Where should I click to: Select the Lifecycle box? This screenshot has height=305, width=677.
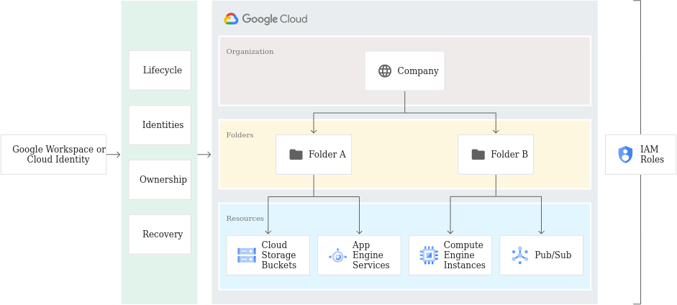160,70
